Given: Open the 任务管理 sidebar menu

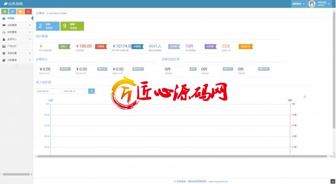Looking at the screenshot, I should pos(16,25).
